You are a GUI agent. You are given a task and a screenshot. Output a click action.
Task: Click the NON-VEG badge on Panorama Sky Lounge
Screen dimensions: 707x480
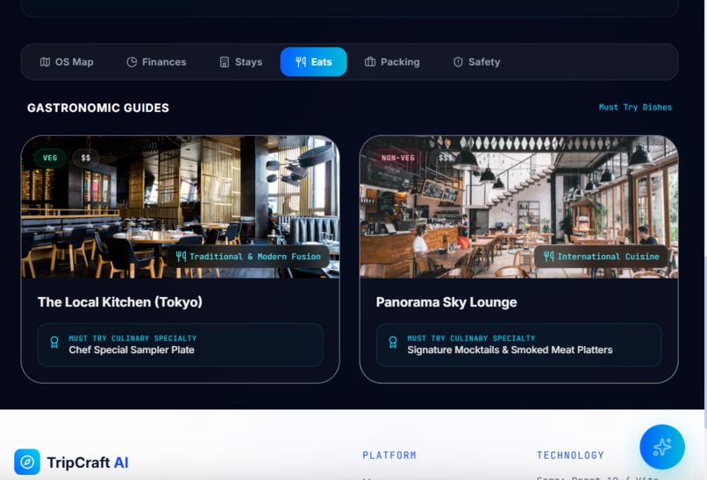397,158
